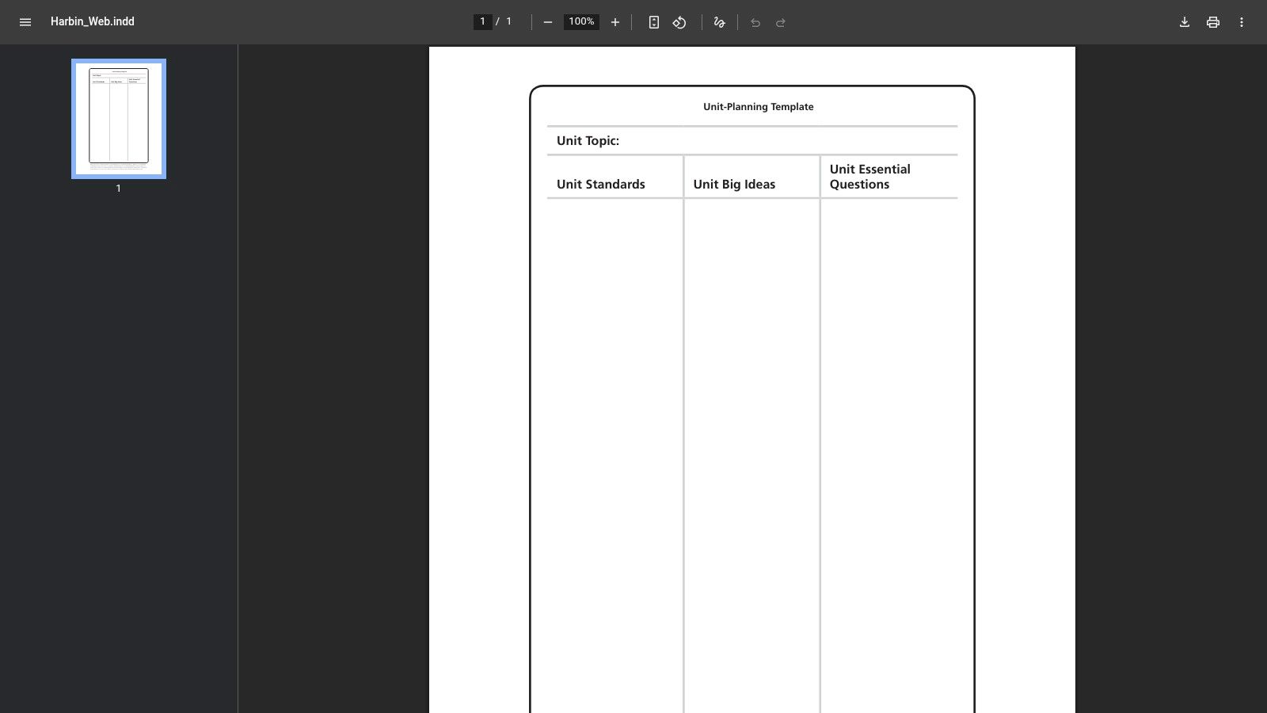Click the Harbin_Web.indd title text

click(92, 21)
